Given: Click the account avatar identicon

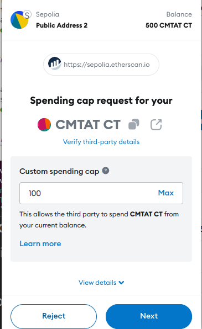Looking at the screenshot, I should (19, 20).
